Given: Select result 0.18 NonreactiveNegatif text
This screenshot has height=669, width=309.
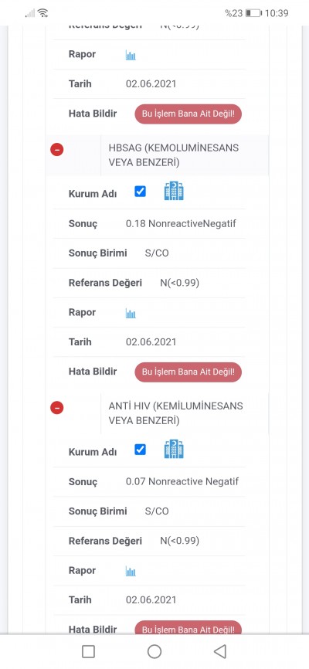Looking at the screenshot, I should pyautogui.click(x=181, y=223).
